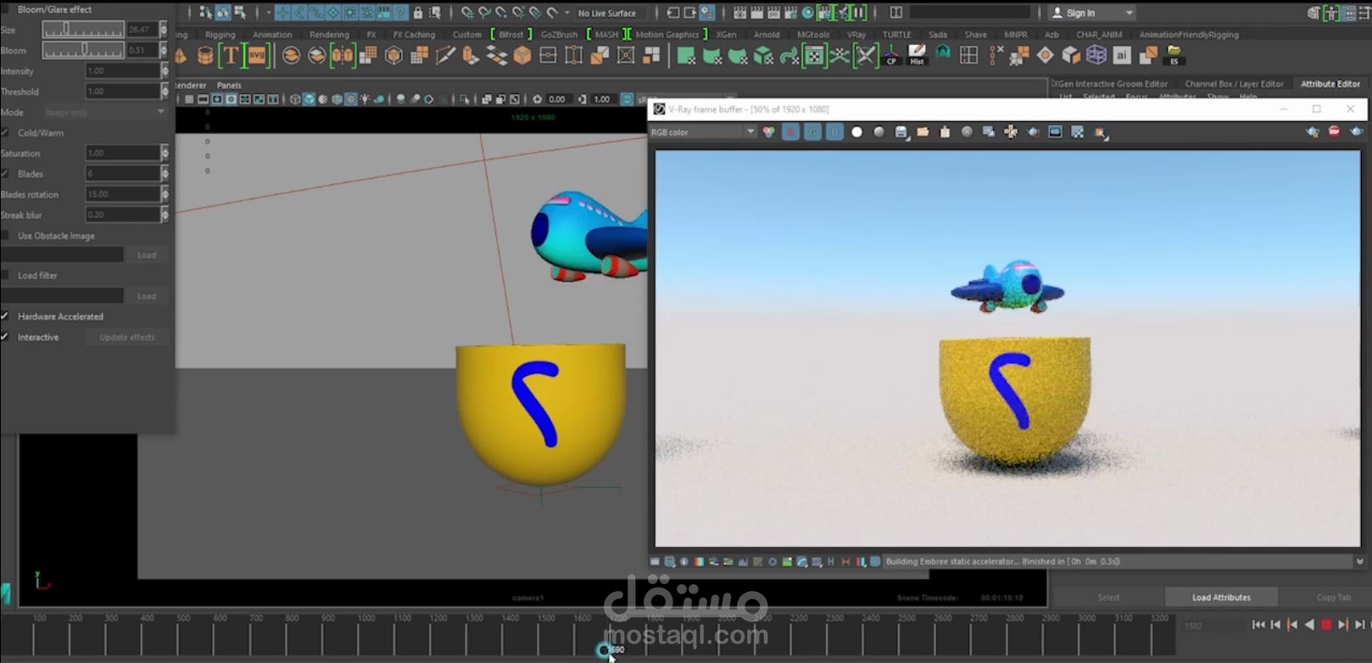Adjust the Bloom slider
Image resolution: width=1372 pixels, height=663 pixels.
pos(82,50)
